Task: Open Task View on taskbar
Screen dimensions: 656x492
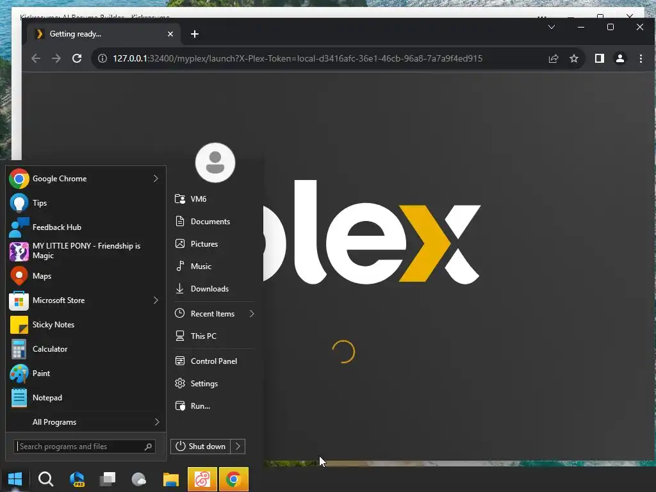Action: 108,479
